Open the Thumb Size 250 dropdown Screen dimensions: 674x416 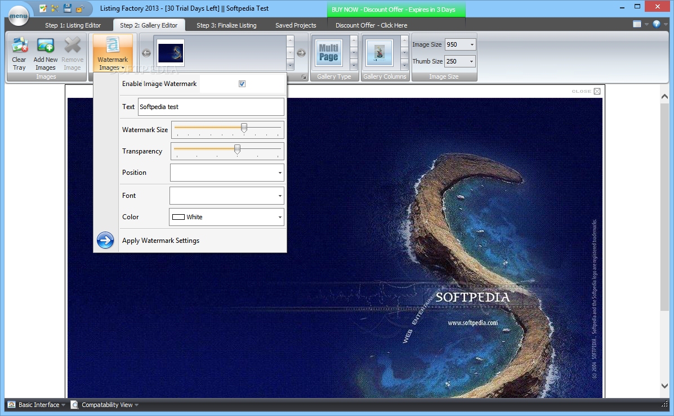click(x=471, y=61)
